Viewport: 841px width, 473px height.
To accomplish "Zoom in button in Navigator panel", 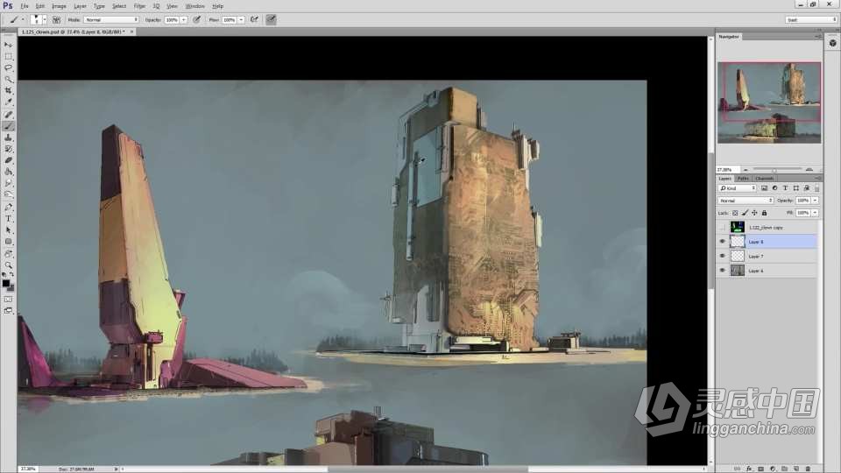I will point(809,169).
